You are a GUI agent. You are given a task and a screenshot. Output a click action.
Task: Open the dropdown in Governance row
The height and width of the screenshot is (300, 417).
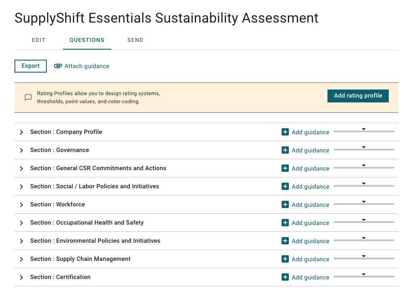[x=363, y=148]
